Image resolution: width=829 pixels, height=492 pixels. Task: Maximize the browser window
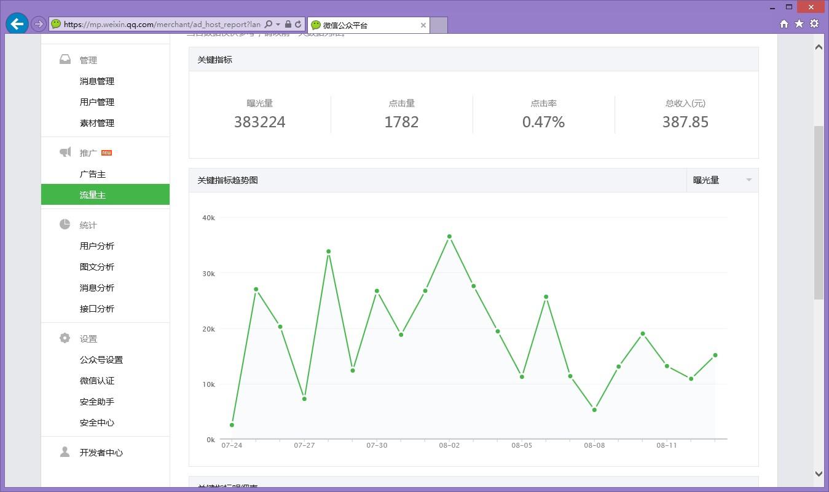tap(789, 7)
